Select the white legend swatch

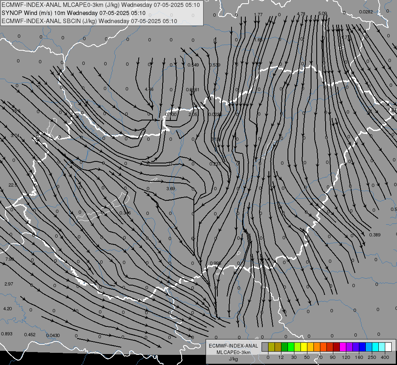(x=388, y=347)
